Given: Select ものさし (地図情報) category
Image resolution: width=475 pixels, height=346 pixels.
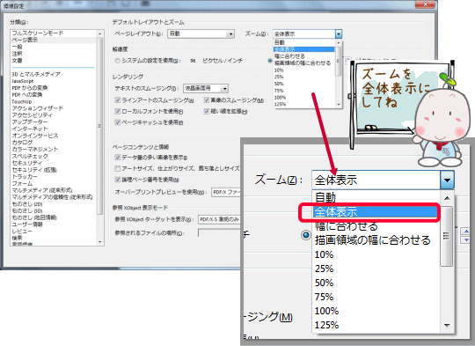Looking at the screenshot, I should [34, 217].
